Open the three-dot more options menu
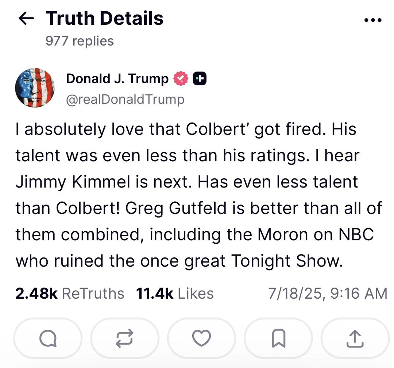 click(x=373, y=20)
